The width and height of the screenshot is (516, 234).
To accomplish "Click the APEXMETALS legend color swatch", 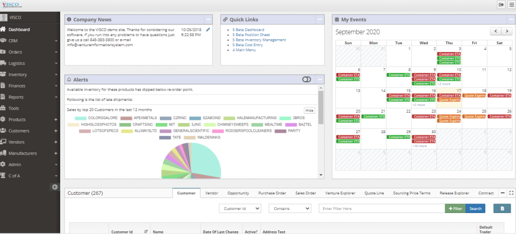I will tap(126, 118).
